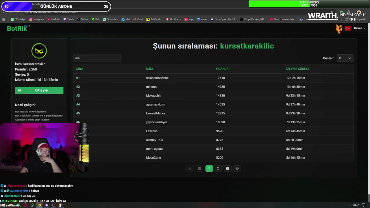Viewport: 370px width, 208px height.
Task: Click the 17410 points value
Action: (x=220, y=78)
